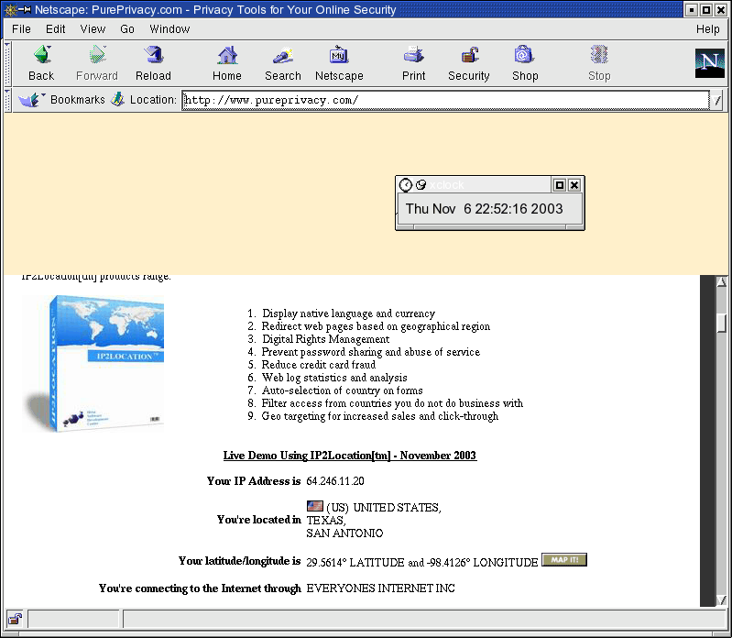Click the scrollbar up arrow
732x638 pixels.
[721, 281]
